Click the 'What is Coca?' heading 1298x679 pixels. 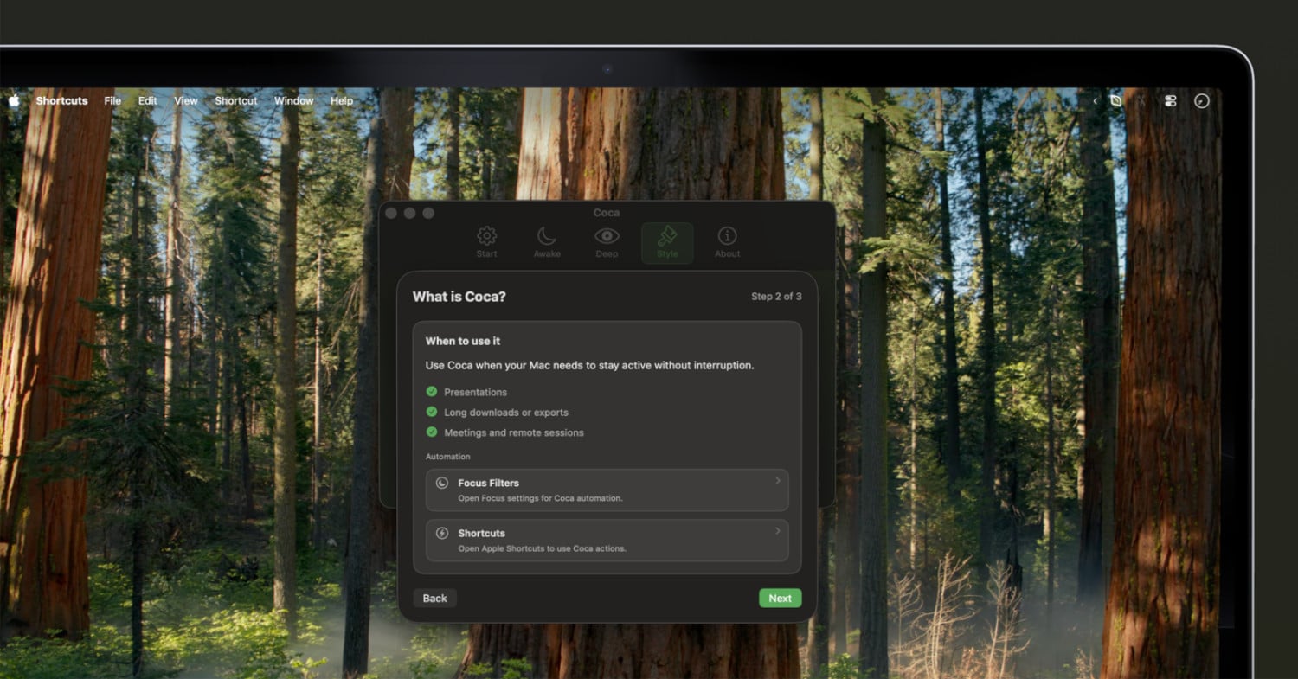459,297
